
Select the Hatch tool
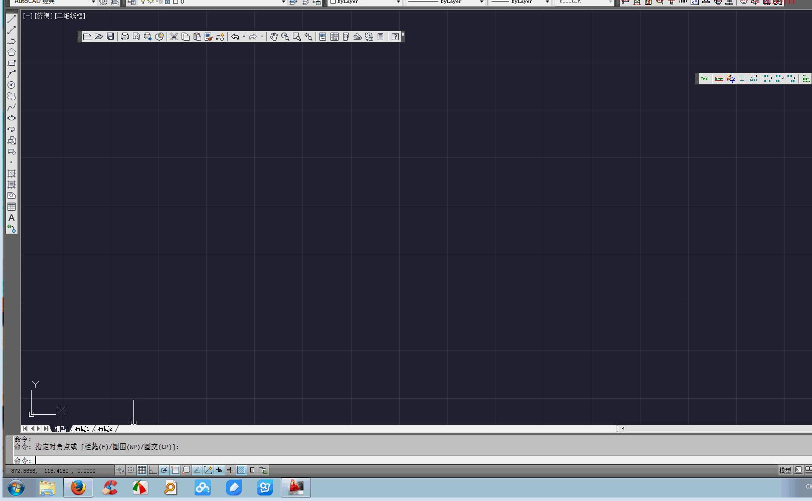point(12,174)
